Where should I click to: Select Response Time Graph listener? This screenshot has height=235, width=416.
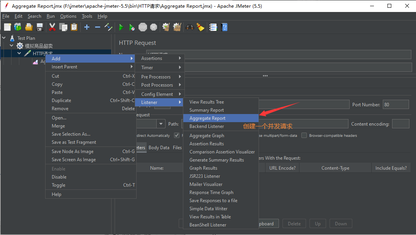[x=221, y=192]
